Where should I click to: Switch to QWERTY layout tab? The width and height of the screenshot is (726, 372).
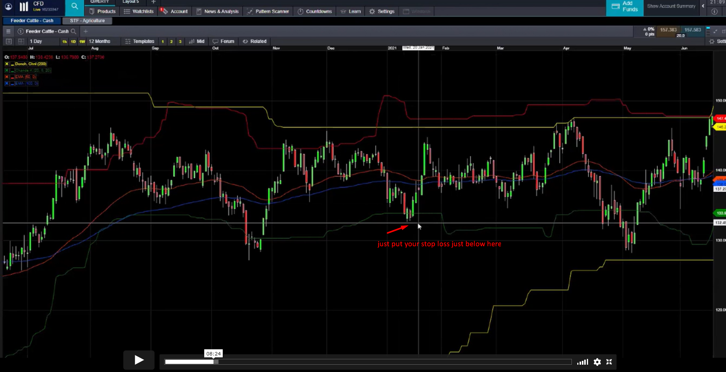99,2
